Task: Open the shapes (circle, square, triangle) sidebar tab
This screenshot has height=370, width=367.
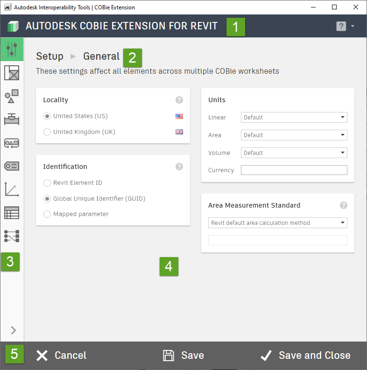Action: pos(12,96)
